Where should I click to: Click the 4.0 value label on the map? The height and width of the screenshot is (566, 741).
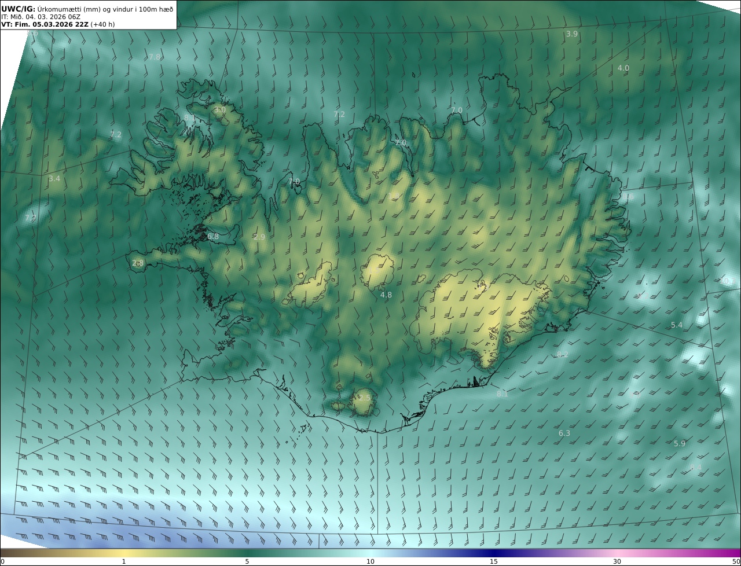[623, 68]
